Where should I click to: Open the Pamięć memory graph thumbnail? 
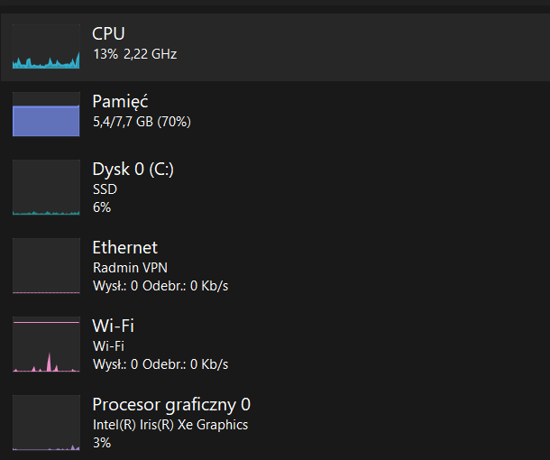46,115
